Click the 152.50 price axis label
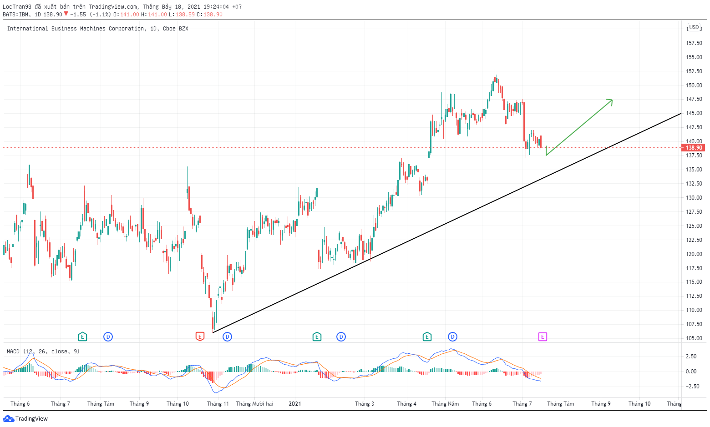Viewport: 710px width, 427px height. click(694, 71)
